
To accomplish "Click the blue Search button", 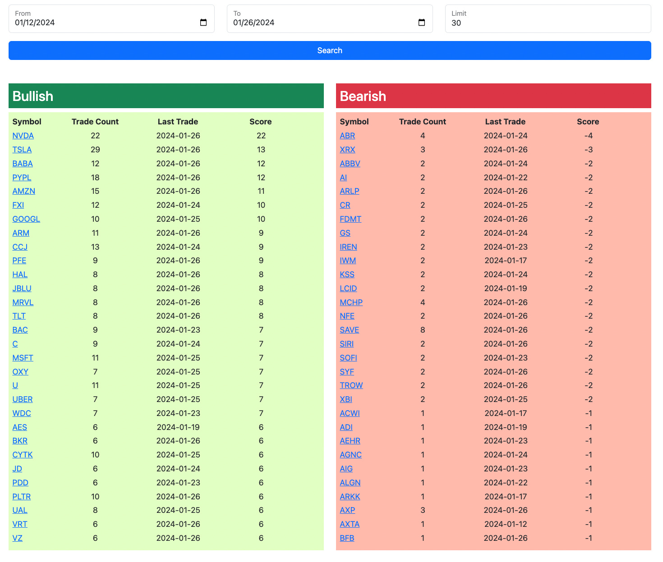I will (x=330, y=50).
